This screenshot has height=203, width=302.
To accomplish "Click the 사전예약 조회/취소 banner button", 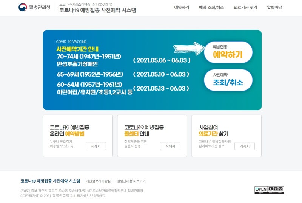I will tap(228, 80).
